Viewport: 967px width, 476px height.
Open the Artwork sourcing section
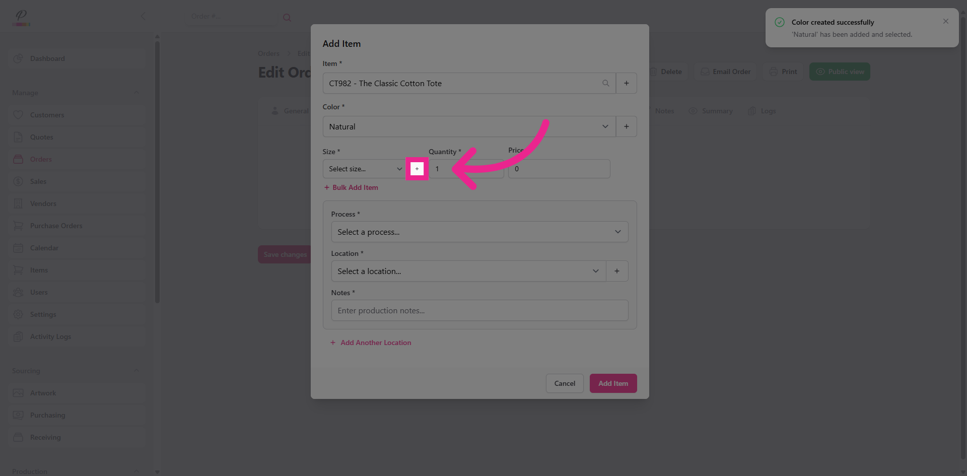(43, 393)
